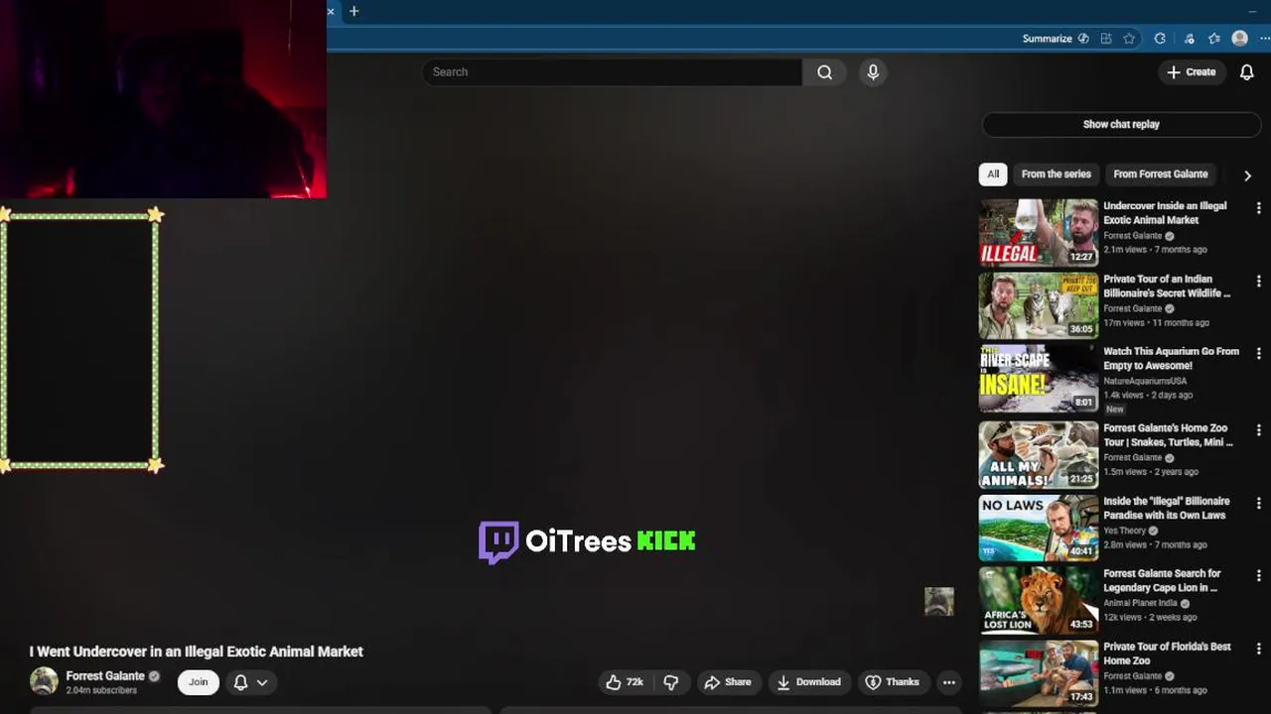Open options menu for Aquarium Empty to Awesome video
Viewport: 1271px width, 714px height.
click(1258, 354)
